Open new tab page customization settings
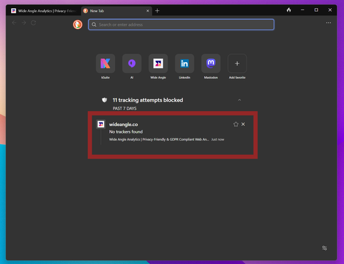 (325, 248)
